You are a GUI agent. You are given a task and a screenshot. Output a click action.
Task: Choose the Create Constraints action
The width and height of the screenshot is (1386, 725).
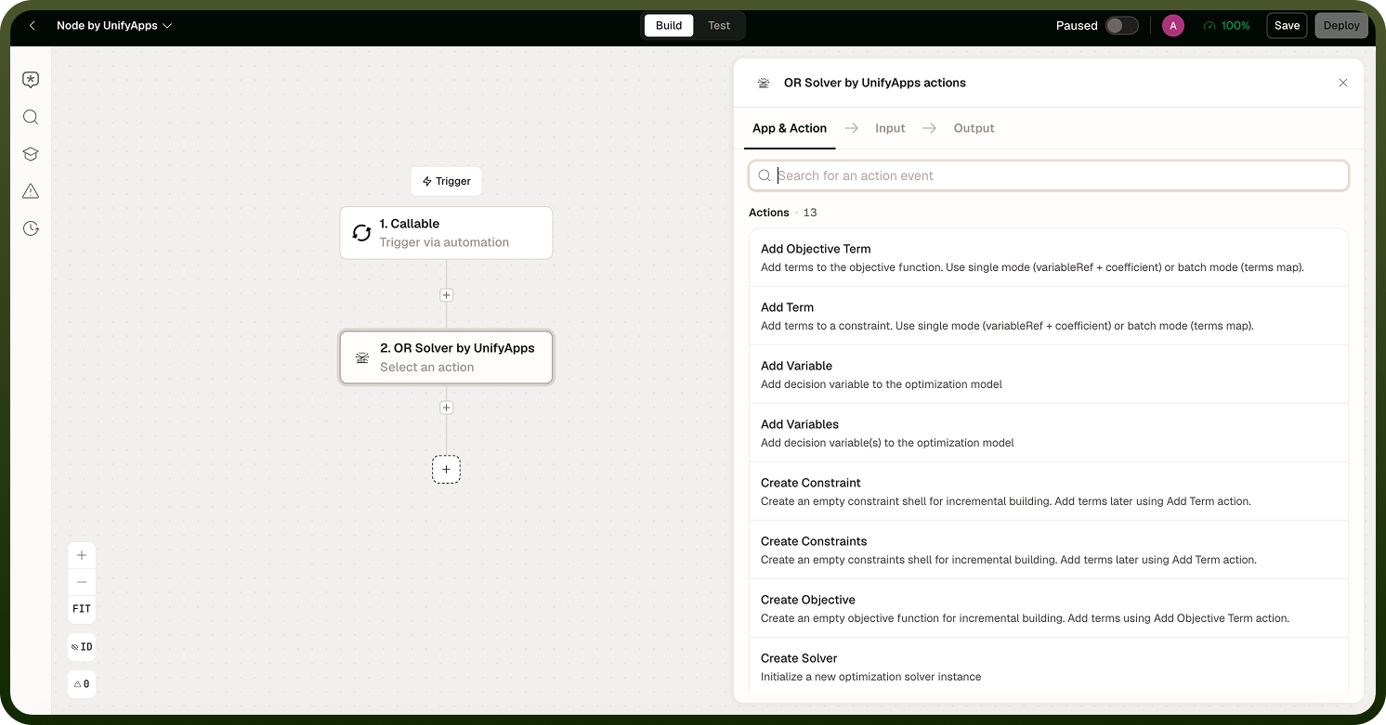pos(1049,550)
